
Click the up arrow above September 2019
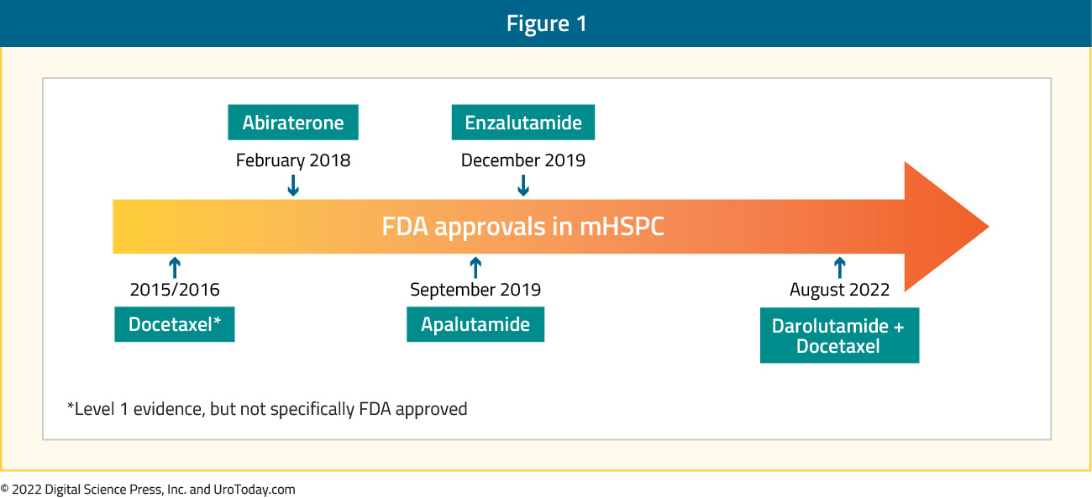475,268
